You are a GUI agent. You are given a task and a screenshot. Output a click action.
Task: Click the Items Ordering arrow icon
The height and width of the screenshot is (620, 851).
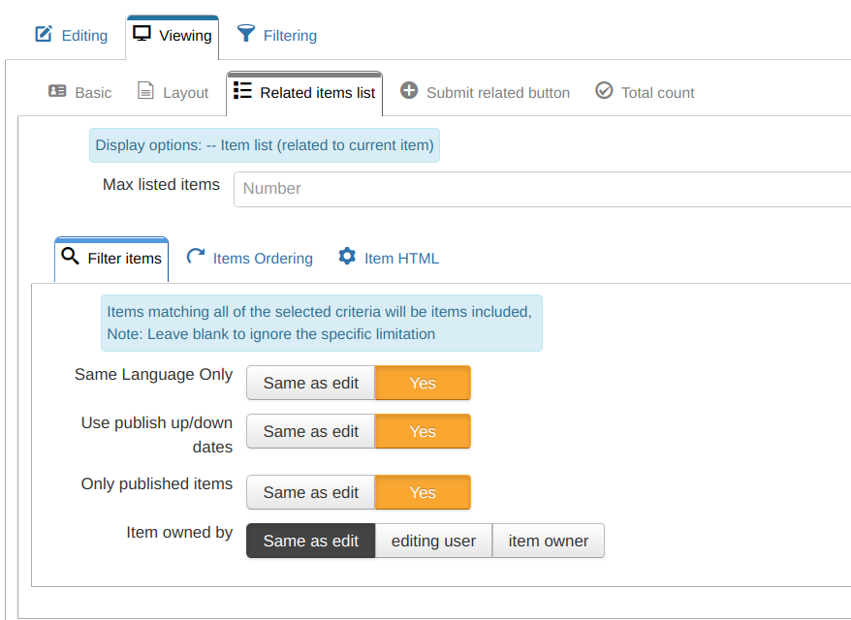pyautogui.click(x=196, y=256)
